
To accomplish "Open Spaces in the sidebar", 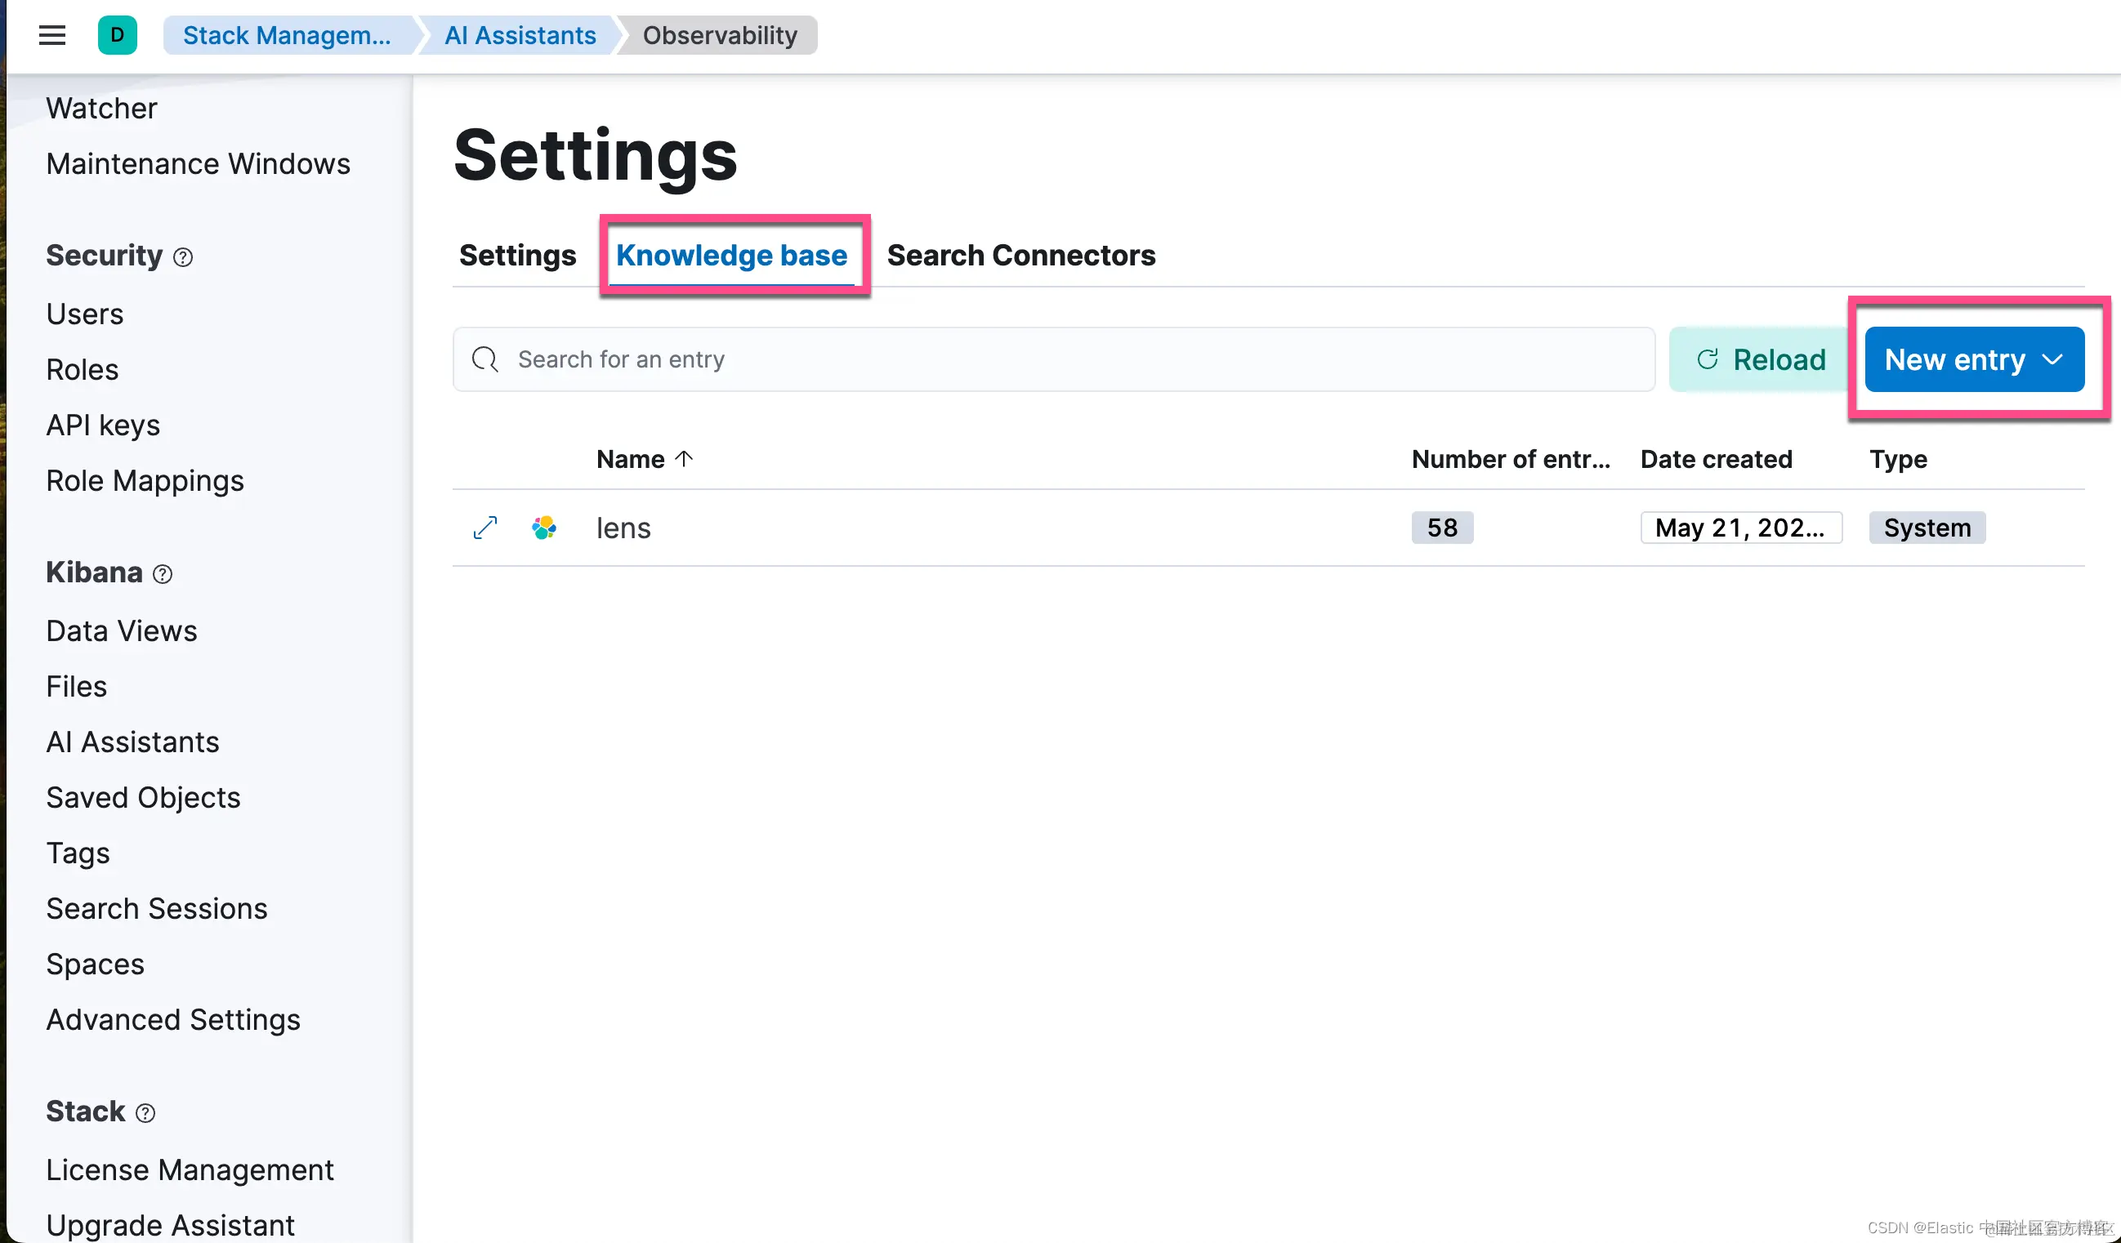I will pos(95,964).
